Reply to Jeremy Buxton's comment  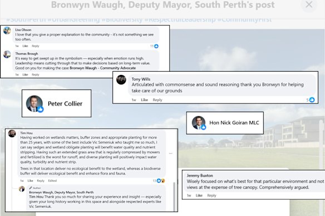click(211, 195)
